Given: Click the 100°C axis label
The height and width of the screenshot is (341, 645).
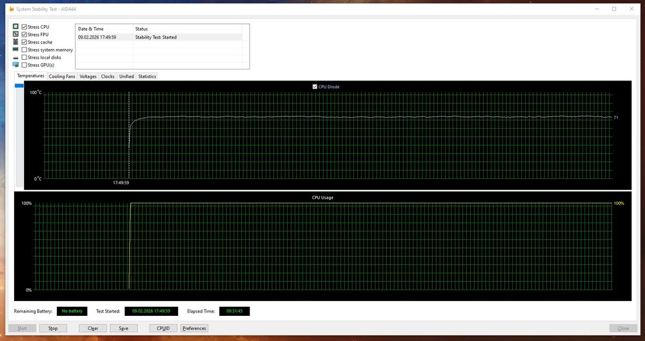Looking at the screenshot, I should [x=35, y=93].
